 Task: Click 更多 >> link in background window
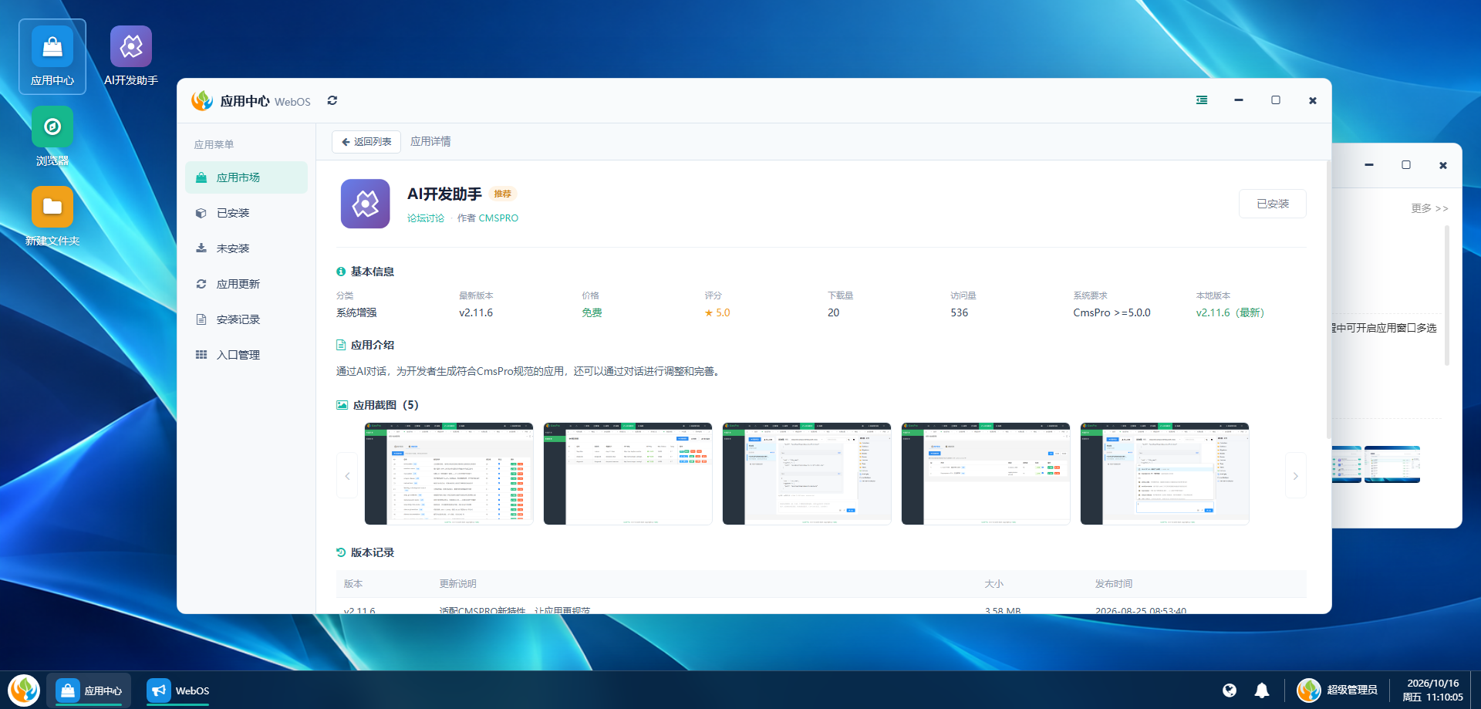pos(1429,208)
